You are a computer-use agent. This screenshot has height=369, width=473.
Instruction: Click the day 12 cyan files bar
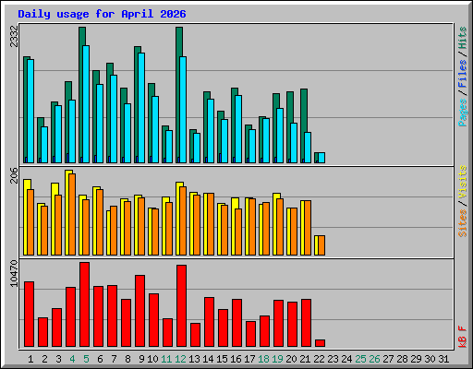[183, 110]
